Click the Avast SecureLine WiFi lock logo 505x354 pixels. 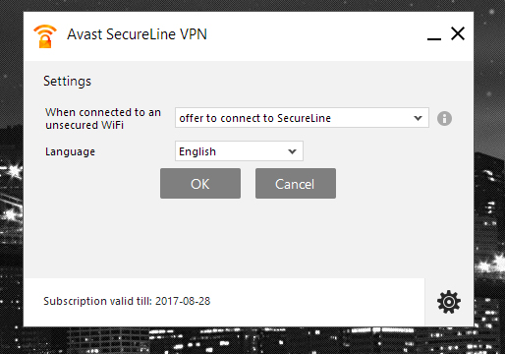(45, 36)
